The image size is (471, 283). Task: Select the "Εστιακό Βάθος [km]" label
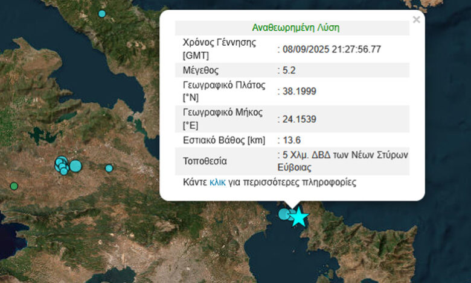tap(223, 140)
